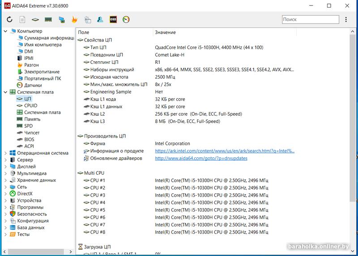This screenshot has height=256, width=358.
Task: Click the CPU chip toolbar icon
Action: pos(35,20)
